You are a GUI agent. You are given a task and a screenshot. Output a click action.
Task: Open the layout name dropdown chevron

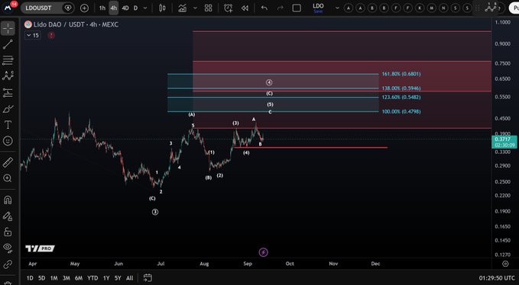click(337, 8)
